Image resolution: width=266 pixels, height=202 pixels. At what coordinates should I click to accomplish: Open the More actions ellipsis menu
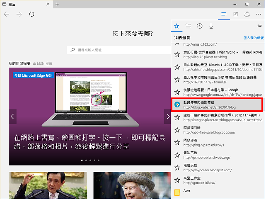coord(259,14)
